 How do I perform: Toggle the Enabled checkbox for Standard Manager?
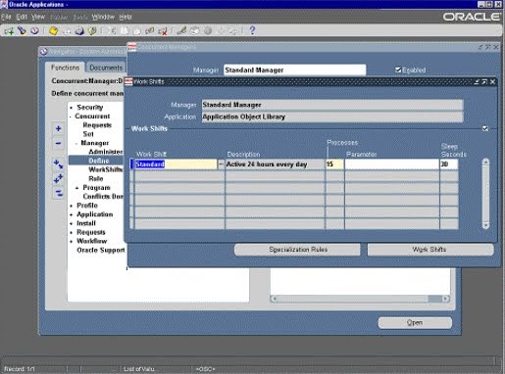398,70
